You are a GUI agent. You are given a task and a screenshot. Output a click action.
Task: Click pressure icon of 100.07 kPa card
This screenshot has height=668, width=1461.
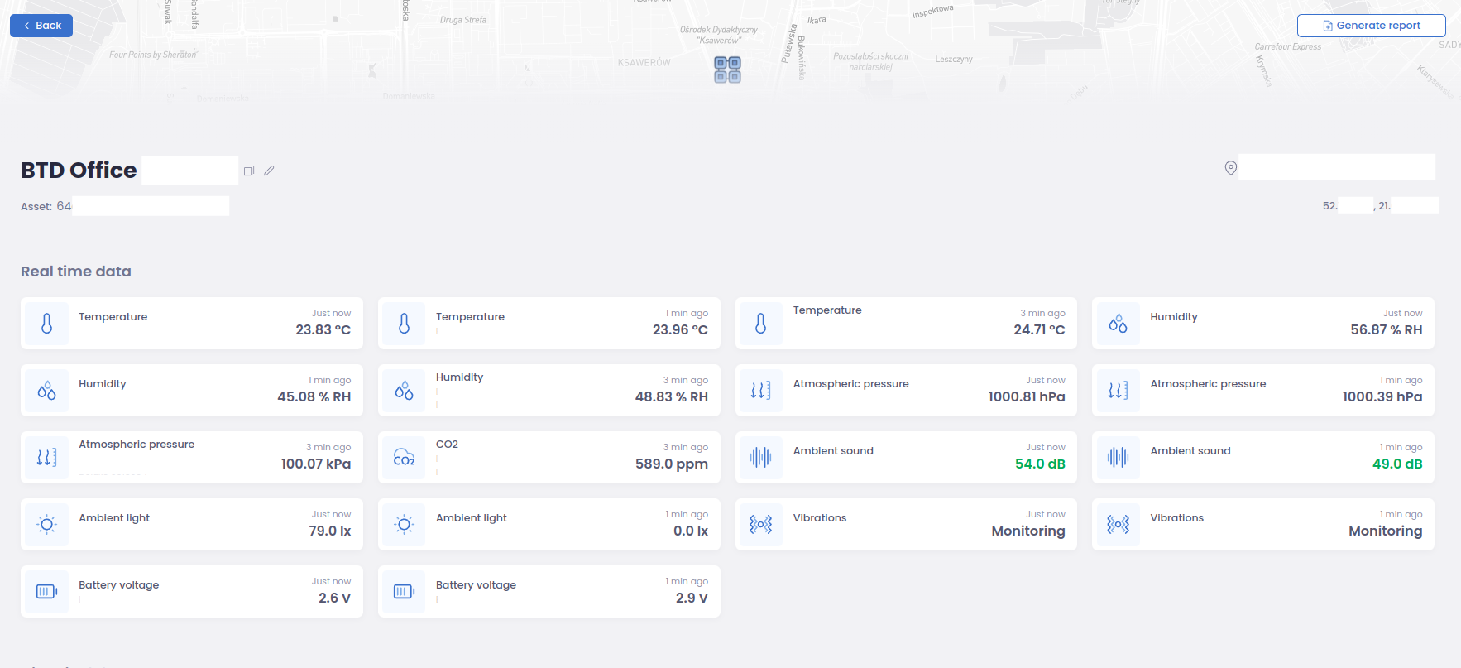47,458
